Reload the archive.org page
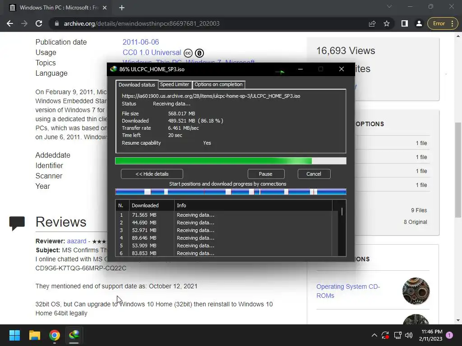Screen dimensions: 462x346 tap(39, 23)
